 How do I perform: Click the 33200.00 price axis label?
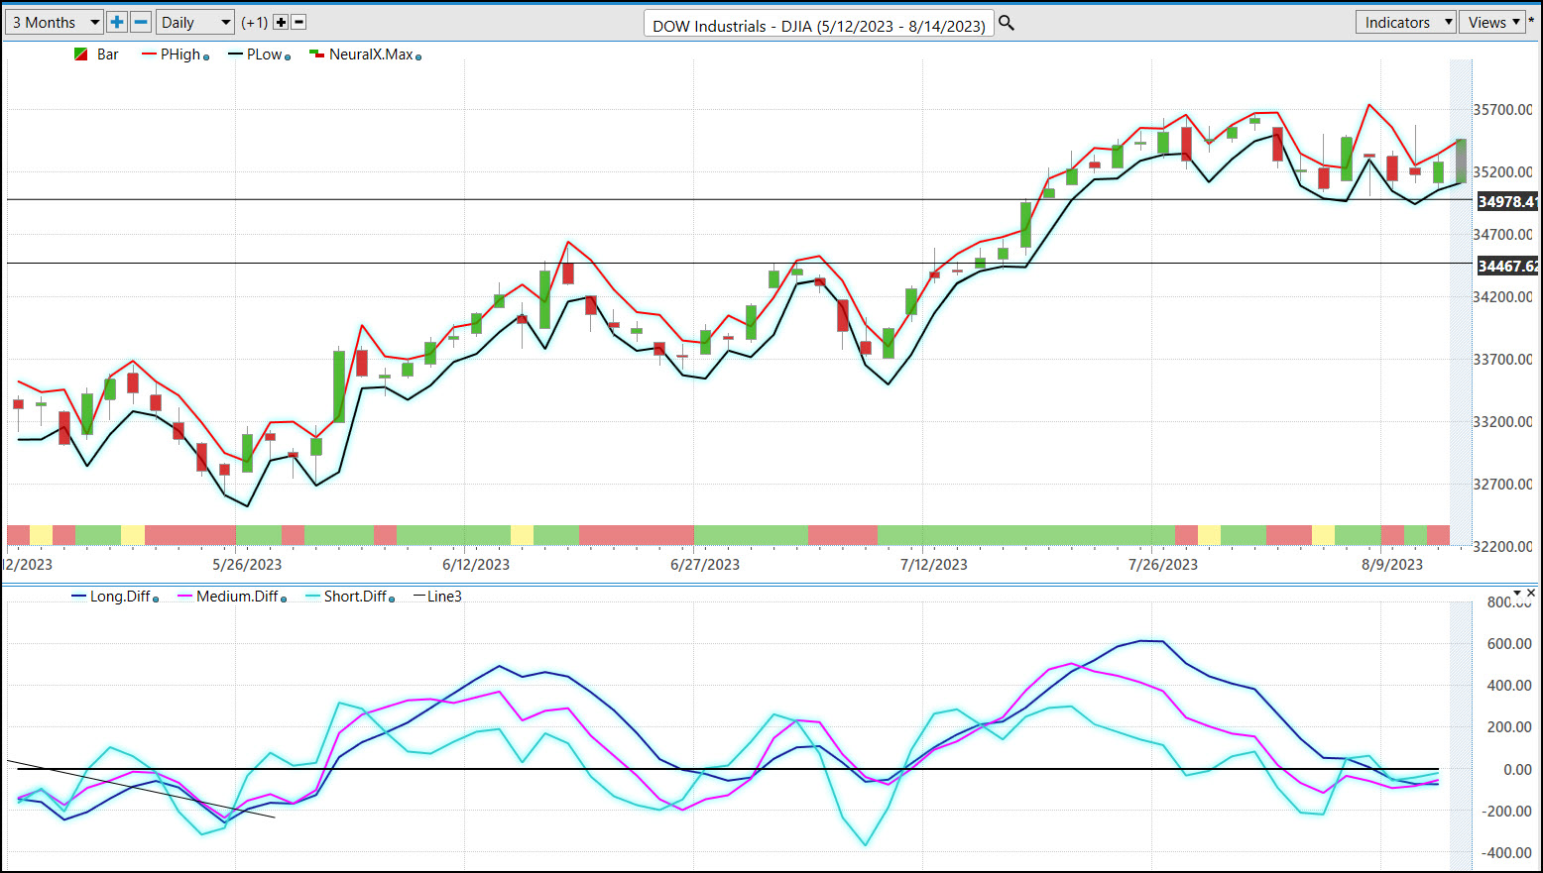[1503, 422]
